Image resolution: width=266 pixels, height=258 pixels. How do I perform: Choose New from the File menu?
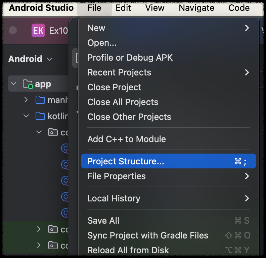tap(169, 28)
